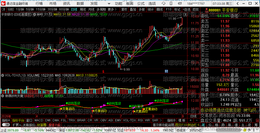Open the dropdown triangle after 发现 menu
Screen dimensions: 260x133
point(109,4)
